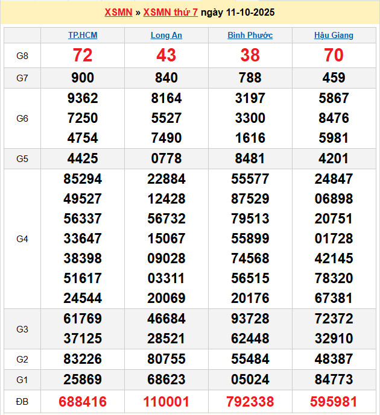Screen dimensions: 380x415
Task: Select the Hậu Giang header link
Action: [x=334, y=36]
